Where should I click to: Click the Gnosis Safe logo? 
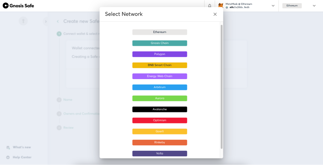pos(19,6)
